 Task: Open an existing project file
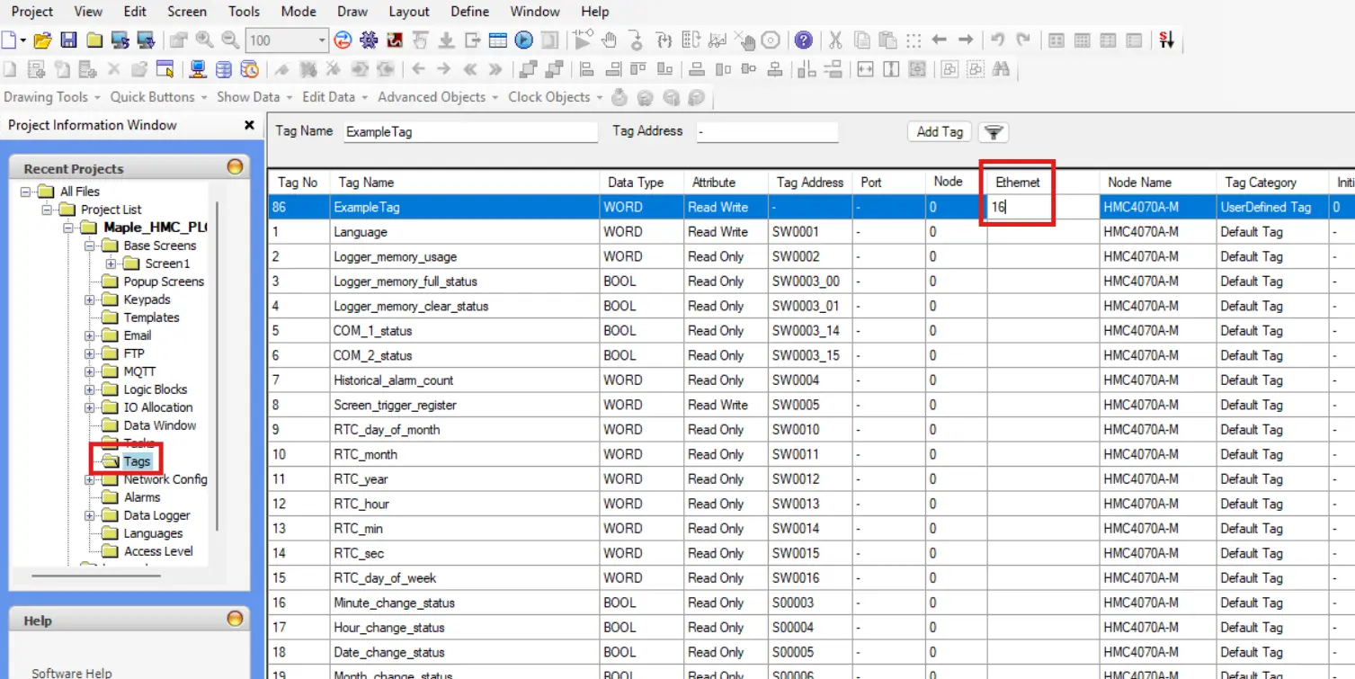[42, 40]
